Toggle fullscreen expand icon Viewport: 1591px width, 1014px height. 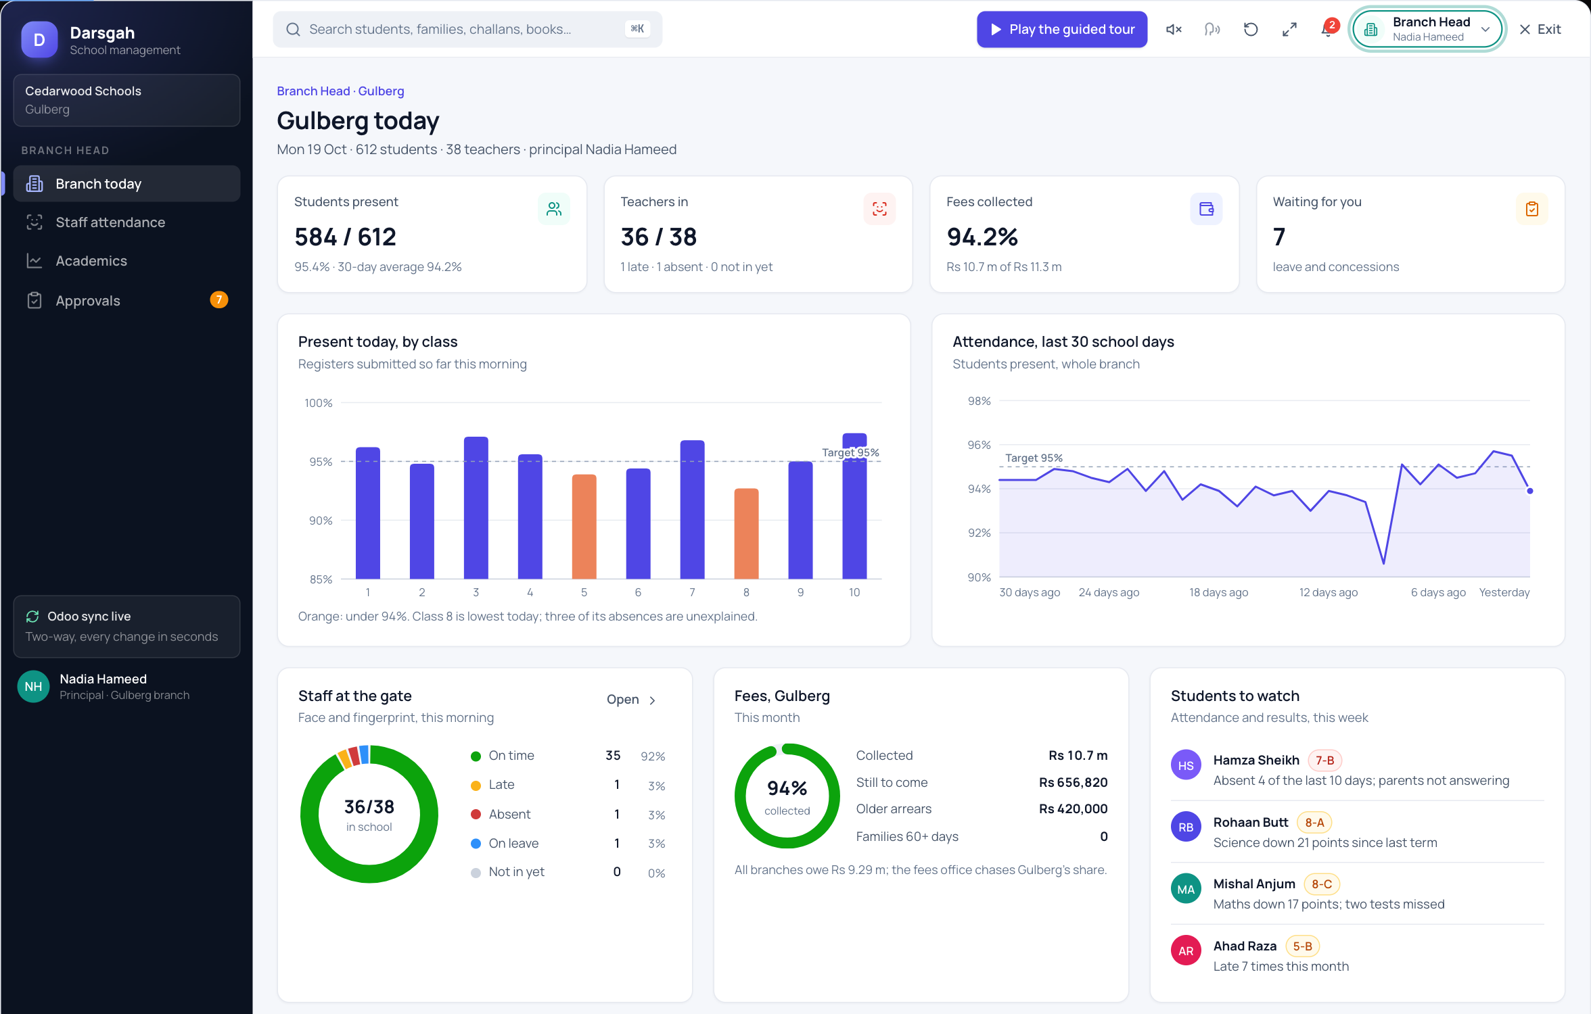click(1289, 29)
